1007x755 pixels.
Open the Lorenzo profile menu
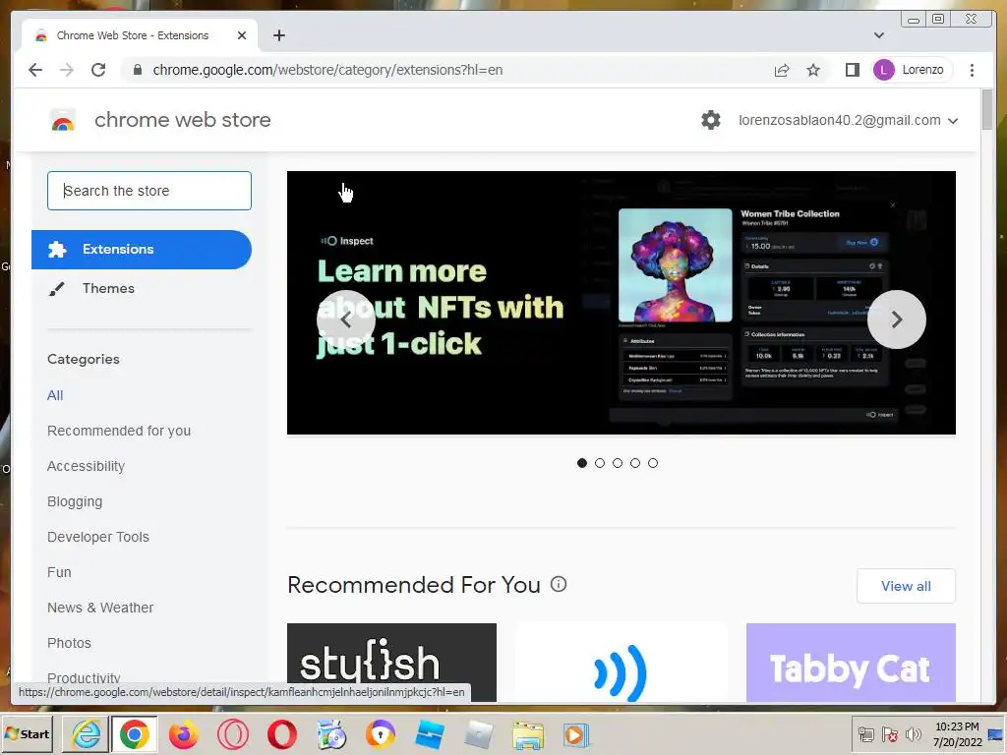point(912,70)
